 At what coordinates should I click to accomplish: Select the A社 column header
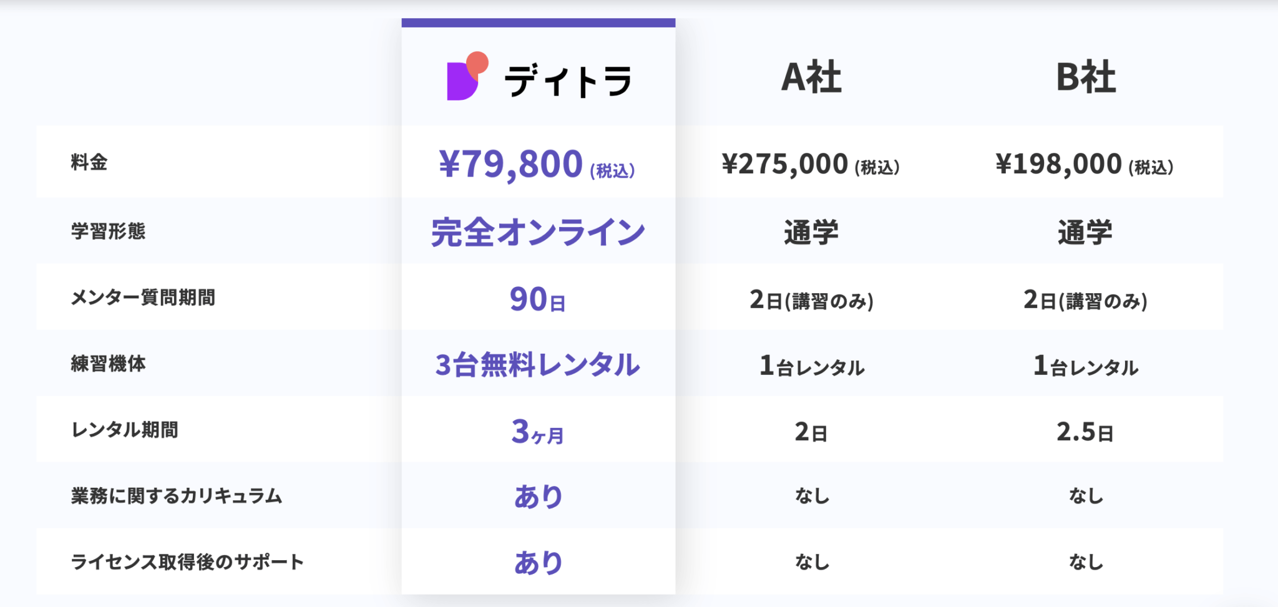pos(811,77)
